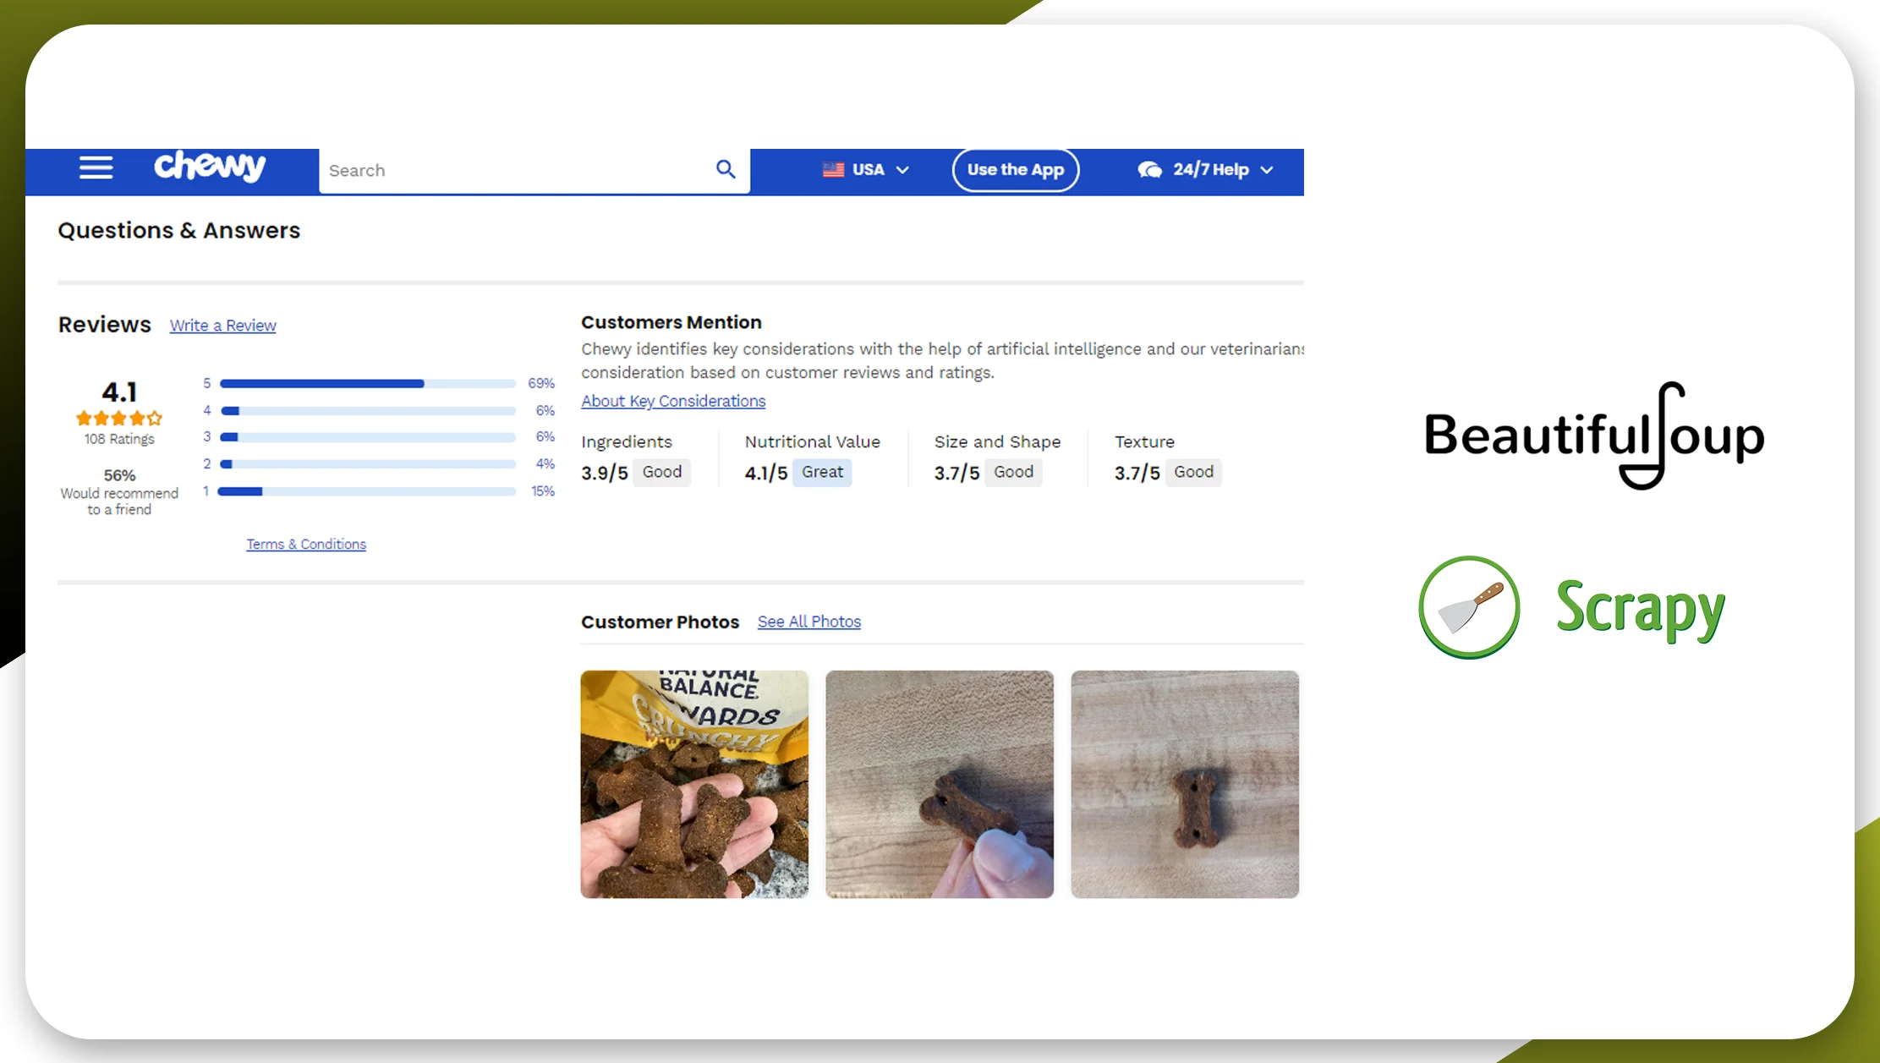Viewport: 1880px width, 1063px height.
Task: Expand the 24/7 Help dropdown
Action: coord(1266,170)
